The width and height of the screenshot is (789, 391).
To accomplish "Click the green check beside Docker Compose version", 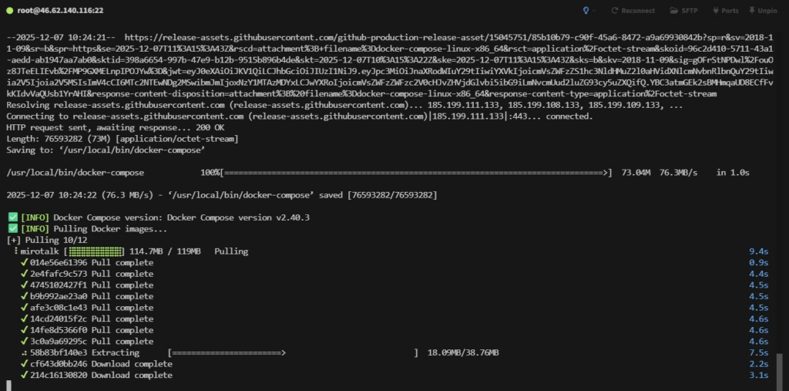I will pyautogui.click(x=11, y=217).
